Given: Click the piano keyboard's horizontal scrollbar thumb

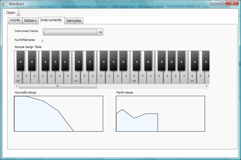Looking at the screenshot, I should (58, 86).
